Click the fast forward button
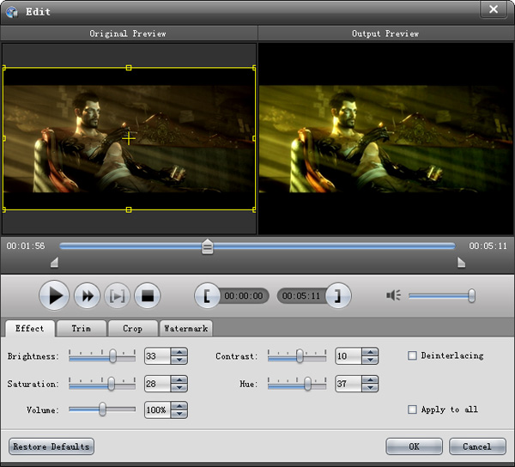Image resolution: width=515 pixels, height=467 pixels. pos(87,295)
